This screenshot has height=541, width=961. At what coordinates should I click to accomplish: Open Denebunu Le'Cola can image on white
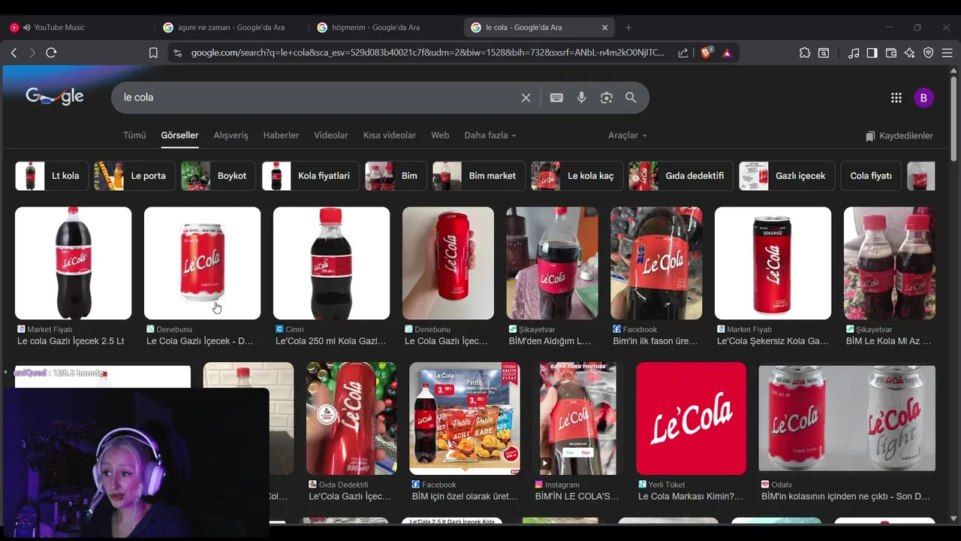click(202, 263)
